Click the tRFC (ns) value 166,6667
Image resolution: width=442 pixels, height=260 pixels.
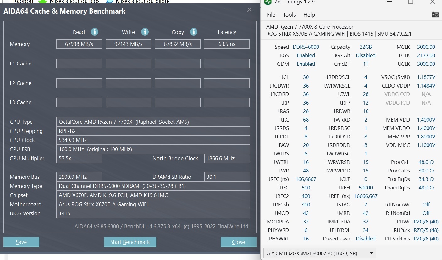pos(306,179)
